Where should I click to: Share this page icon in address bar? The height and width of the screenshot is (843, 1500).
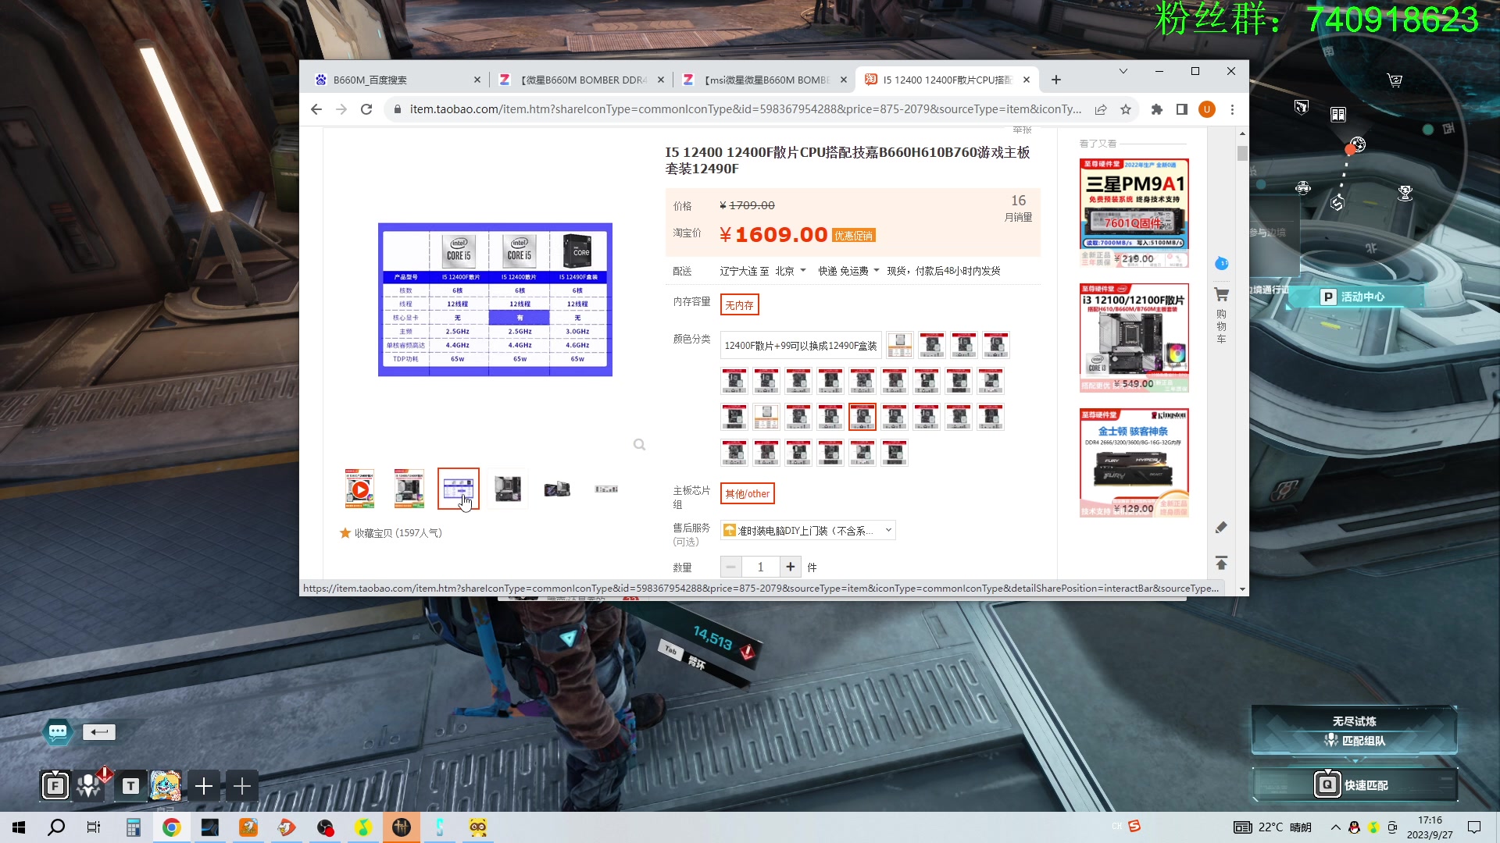(1101, 109)
